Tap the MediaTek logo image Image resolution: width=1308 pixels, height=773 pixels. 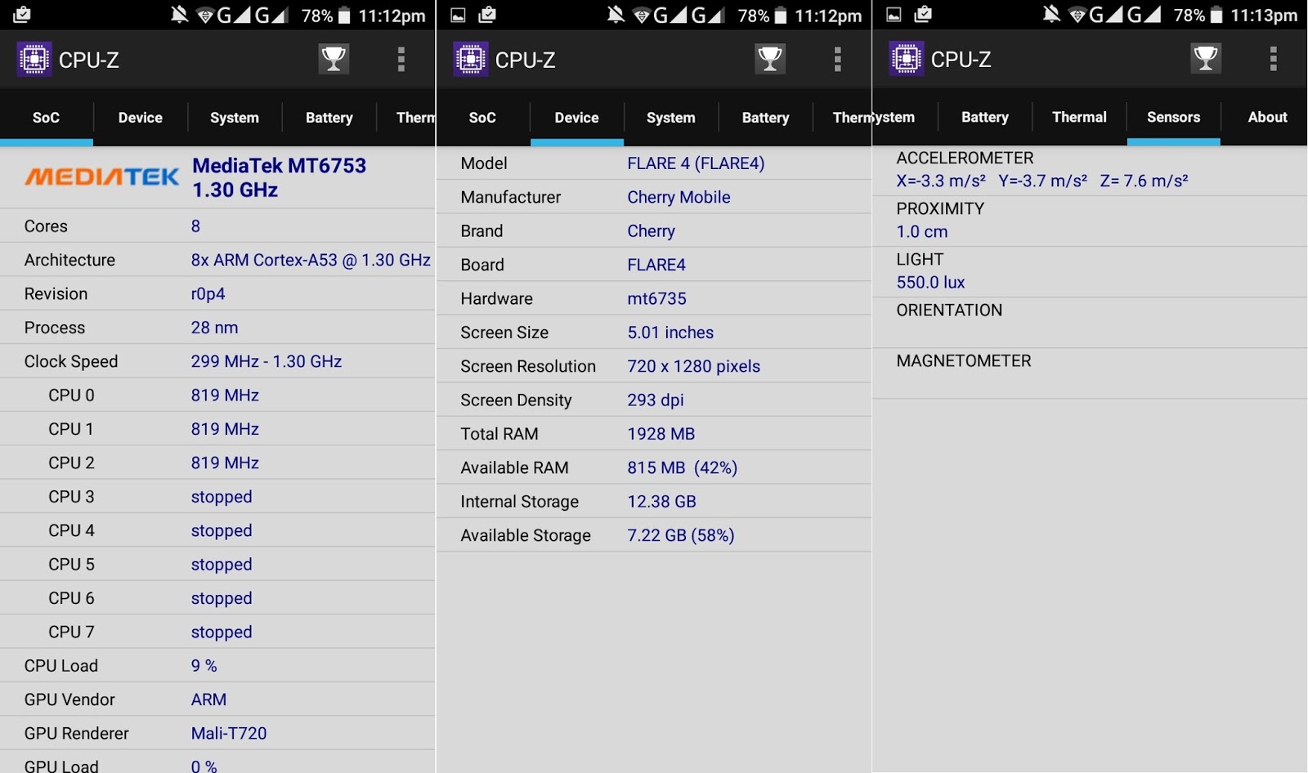pyautogui.click(x=102, y=176)
